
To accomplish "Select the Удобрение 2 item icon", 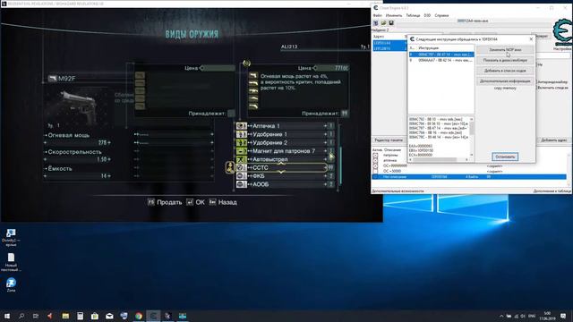I will point(241,143).
